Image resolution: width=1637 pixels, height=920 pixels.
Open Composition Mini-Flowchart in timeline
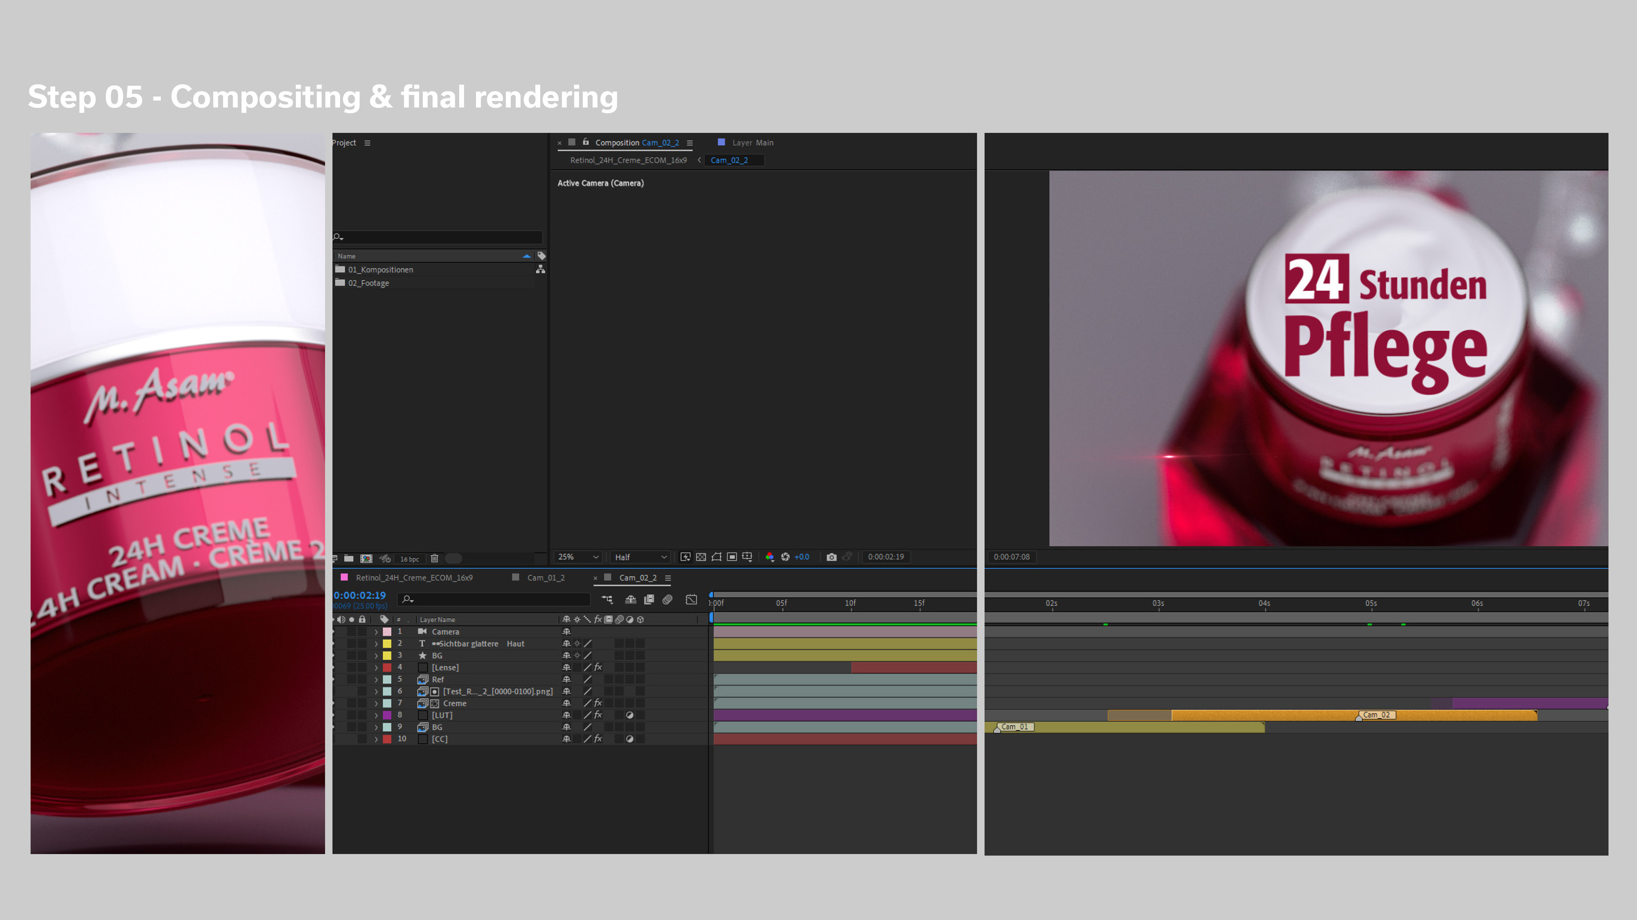[607, 599]
